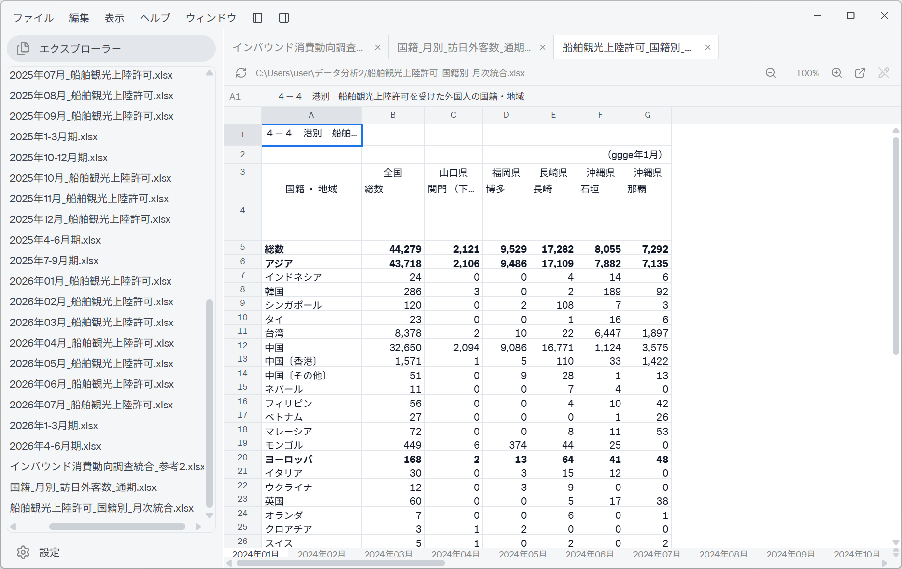Close the インバウンド消費動向調査 tab

click(x=378, y=47)
